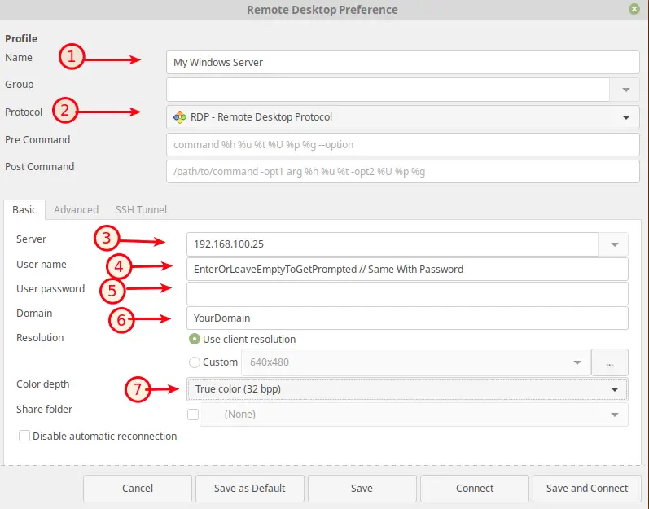The width and height of the screenshot is (649, 509).
Task: Click the Cancel button
Action: [x=138, y=489]
